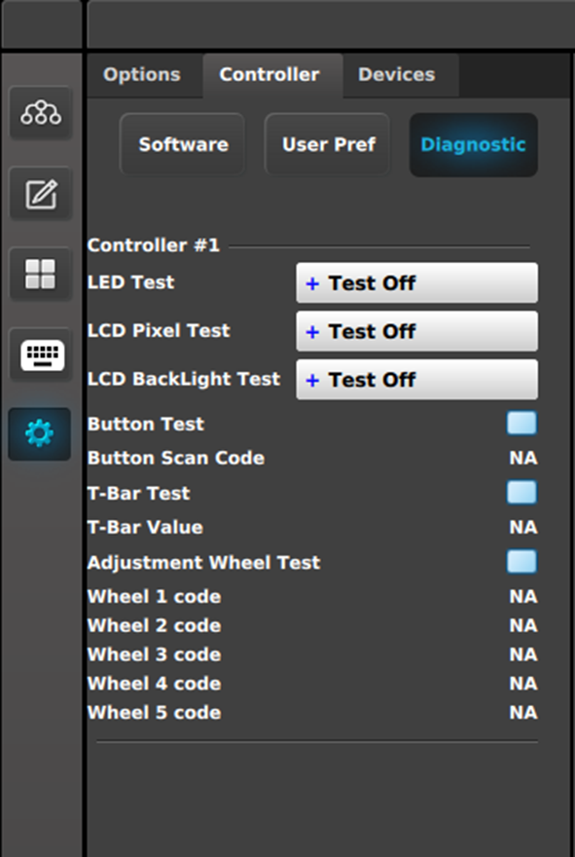
Task: Select the Diagnostic button
Action: 474,145
